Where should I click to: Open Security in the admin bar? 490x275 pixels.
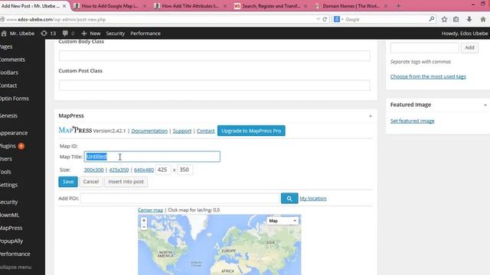point(116,34)
